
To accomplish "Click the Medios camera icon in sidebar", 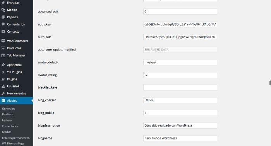I will [3, 10].
